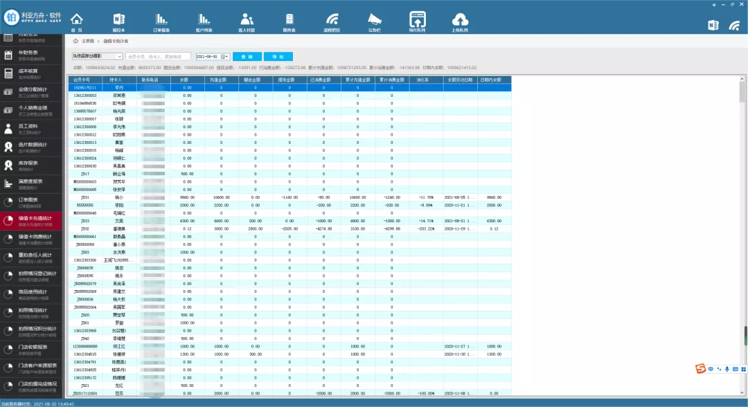
Task: Click the 导出 button
Action: coord(278,57)
